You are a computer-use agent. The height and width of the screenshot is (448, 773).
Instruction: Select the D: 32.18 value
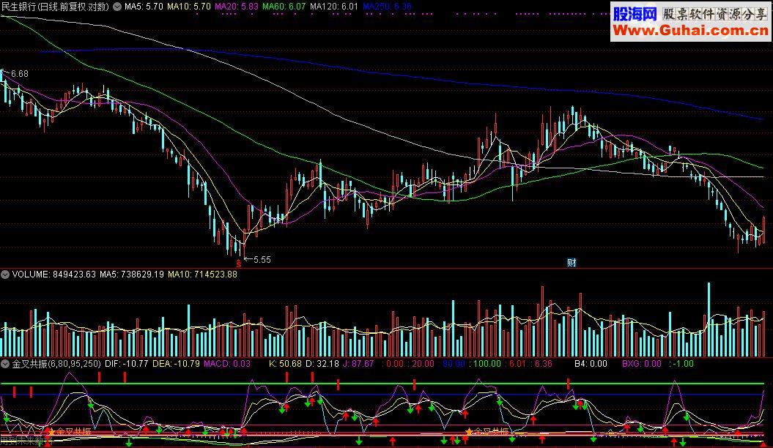[x=322, y=364]
